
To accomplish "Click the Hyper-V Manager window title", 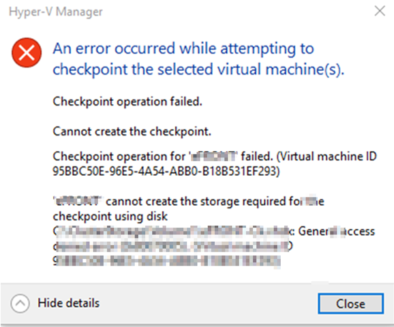I will point(56,12).
